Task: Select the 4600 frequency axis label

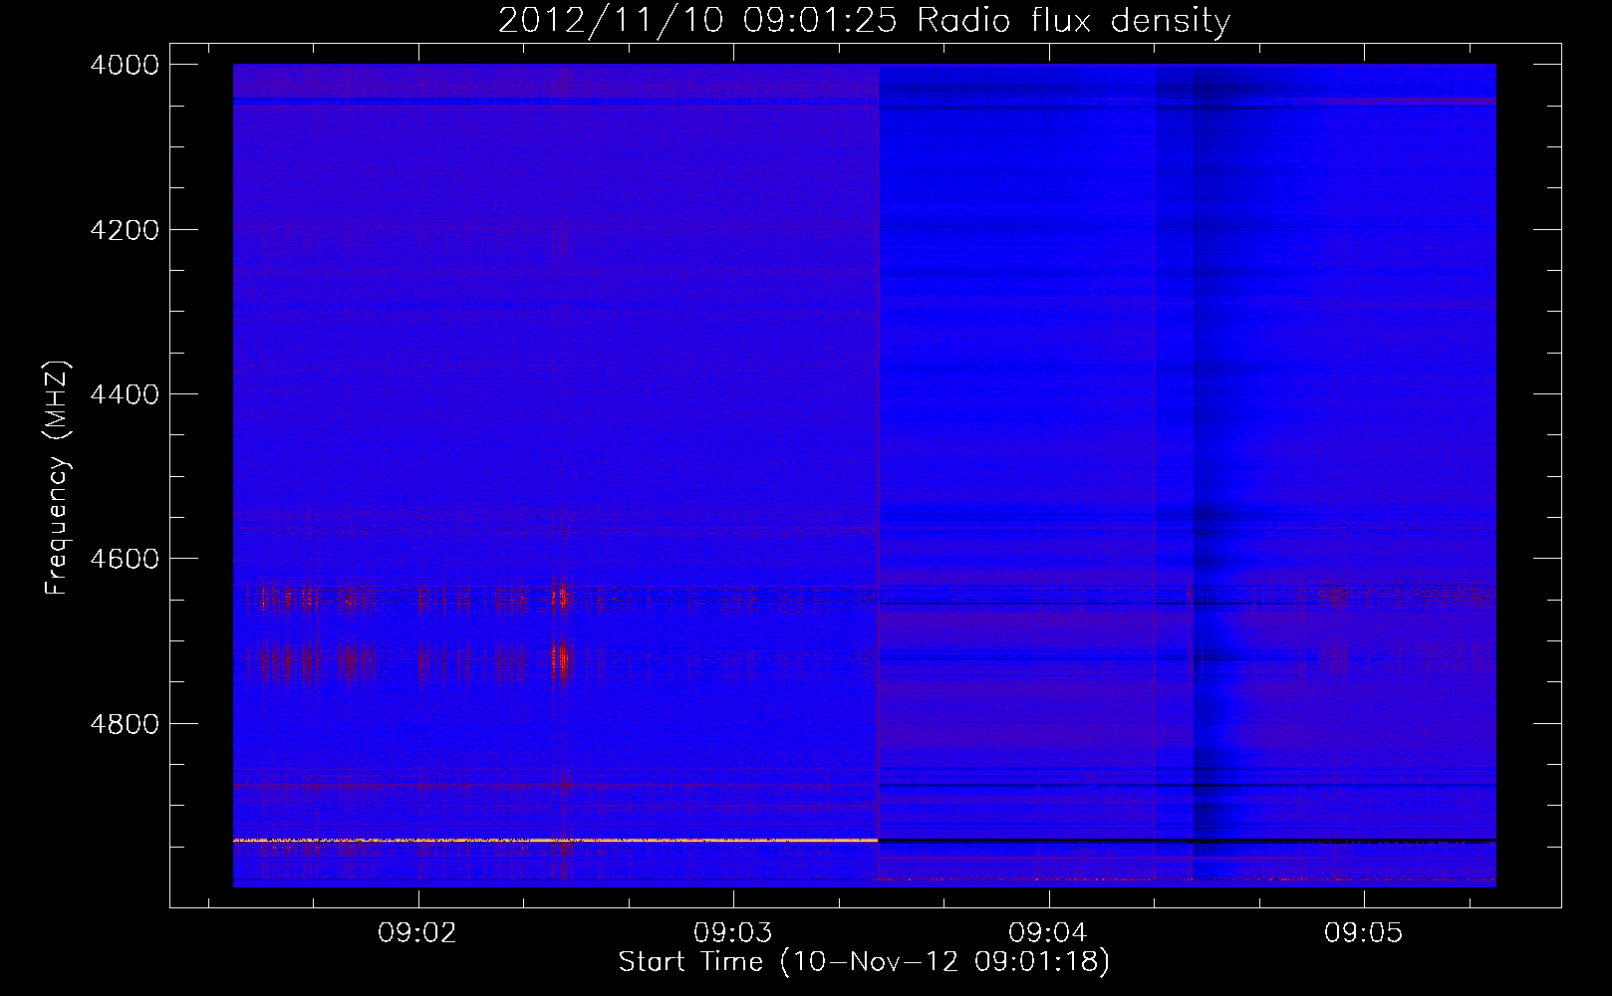Action: 125,559
